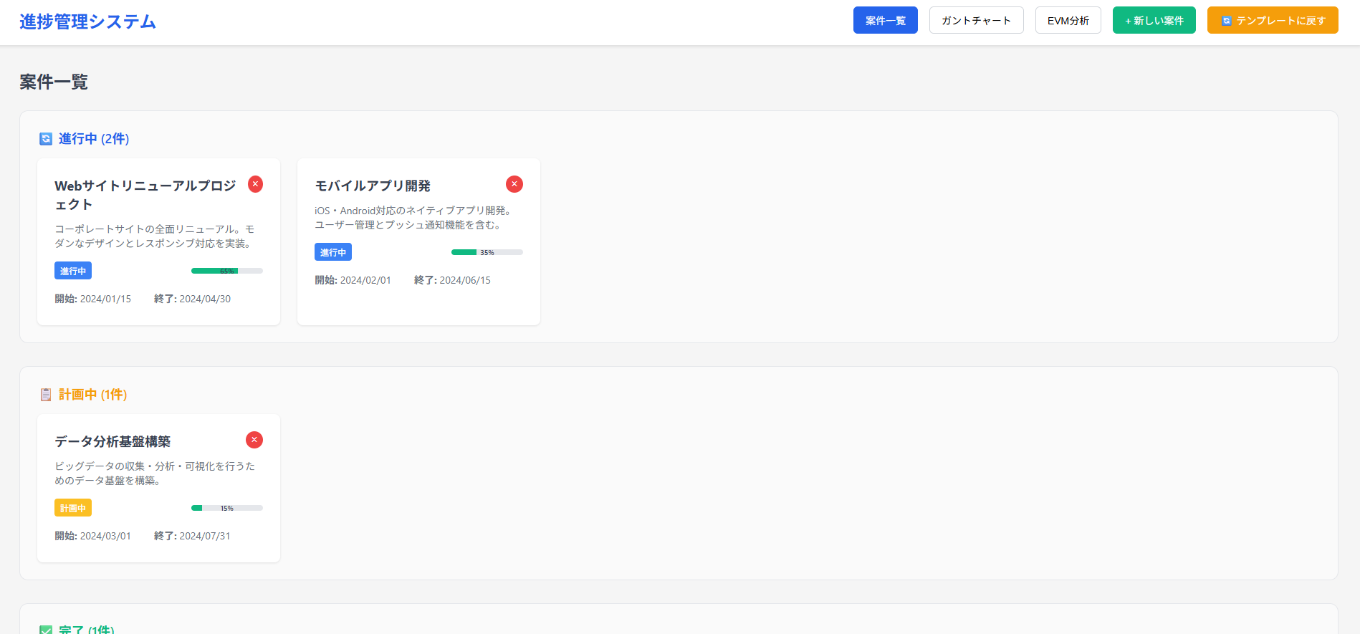Click the 進捗管理システム title logo
The width and height of the screenshot is (1360, 634).
point(87,21)
